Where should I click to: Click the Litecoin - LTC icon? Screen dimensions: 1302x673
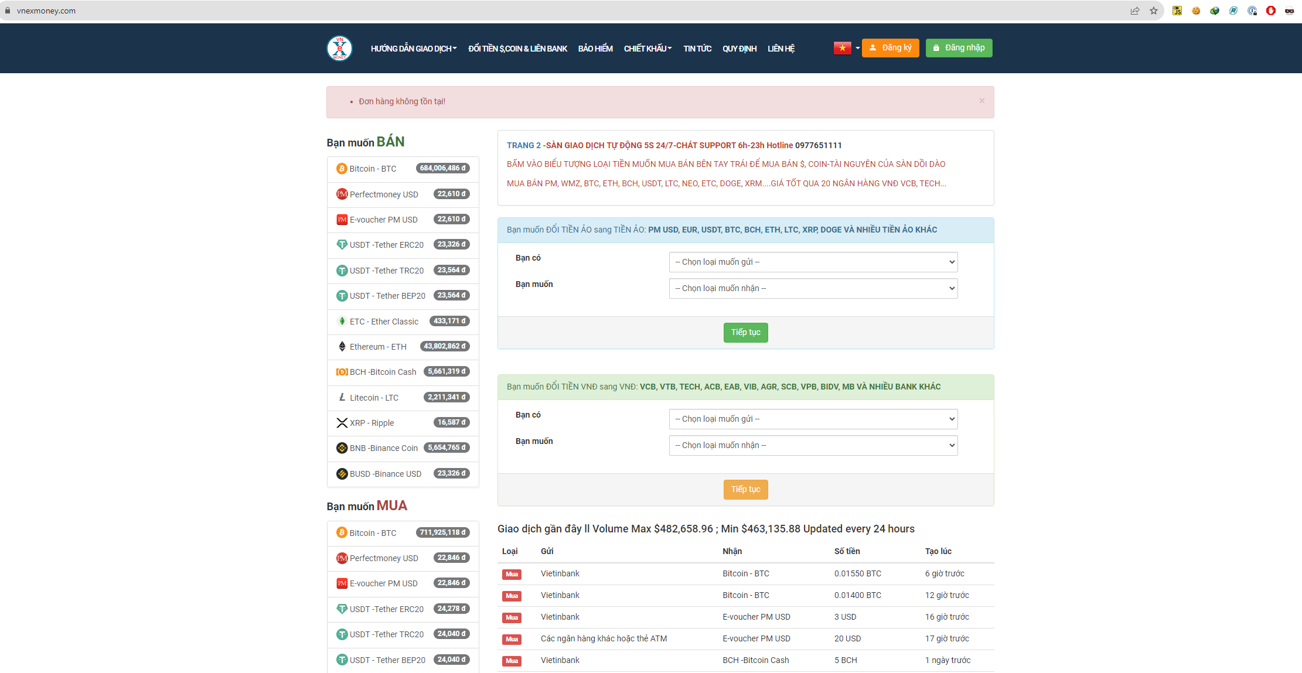click(x=342, y=398)
